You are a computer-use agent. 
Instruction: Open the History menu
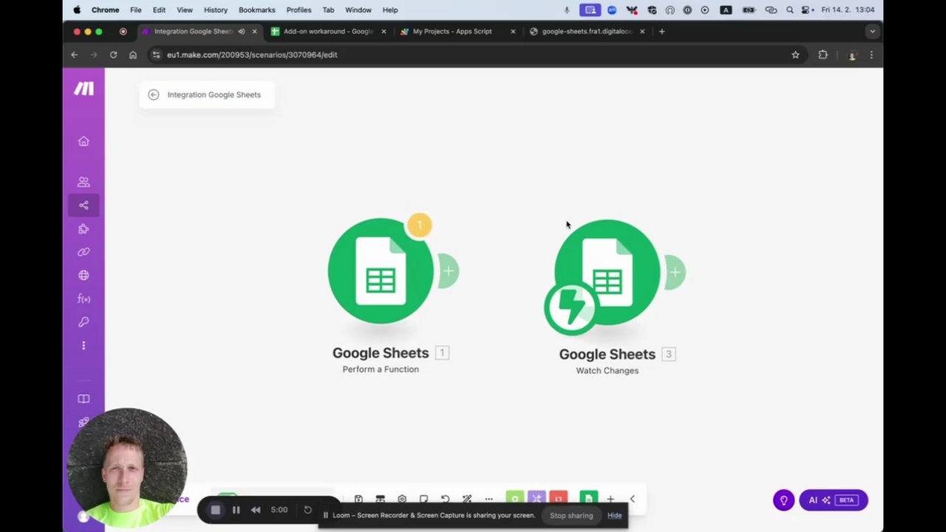(x=216, y=10)
